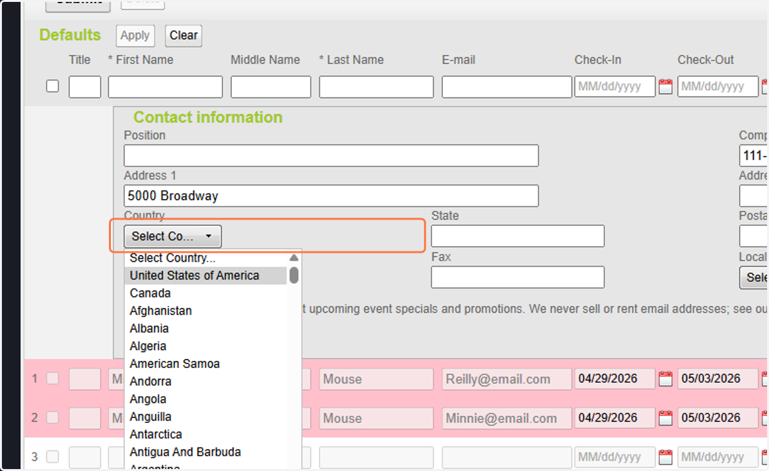Screen dimensions: 769x471
Task: Choose Albania from country list
Action: coord(205,328)
